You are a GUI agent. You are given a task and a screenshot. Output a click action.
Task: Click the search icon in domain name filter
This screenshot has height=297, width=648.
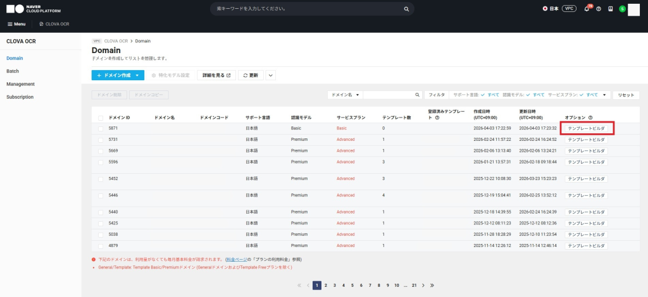point(417,95)
